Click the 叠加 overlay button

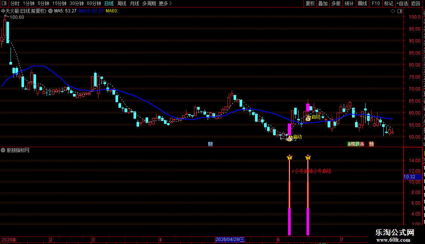point(323,3)
